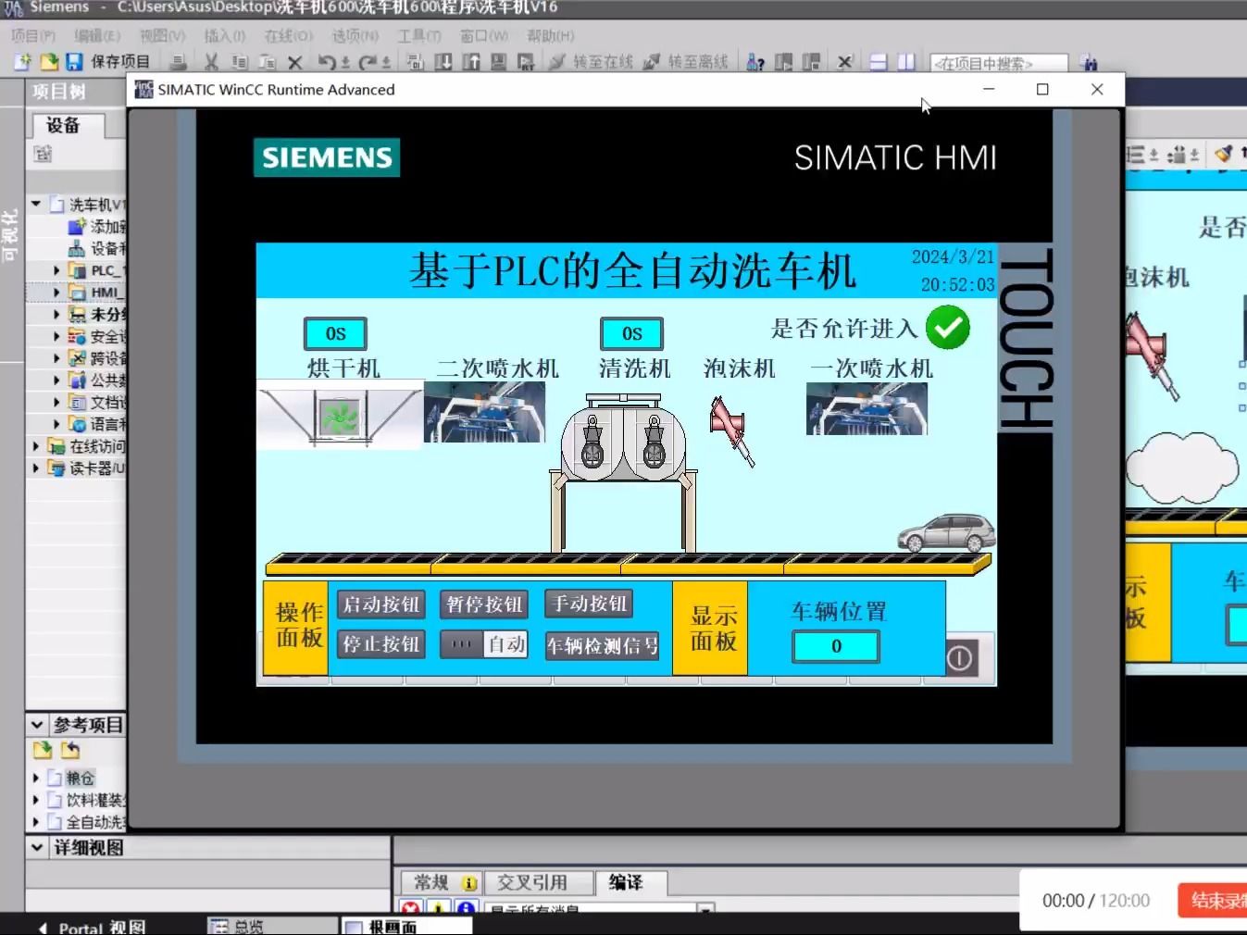The width and height of the screenshot is (1247, 935).
Task: Click the 清洗机 timer field showing 0S
Action: (631, 334)
